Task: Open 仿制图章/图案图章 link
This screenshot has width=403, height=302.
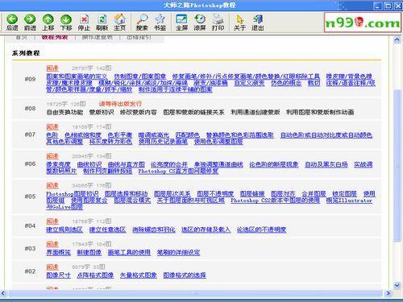Action: 140,77
